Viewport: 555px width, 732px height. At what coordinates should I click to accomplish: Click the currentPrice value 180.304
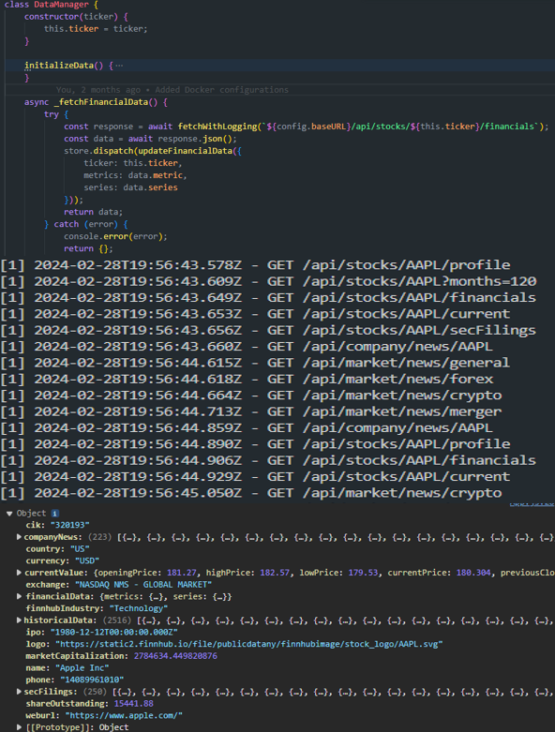click(x=473, y=573)
